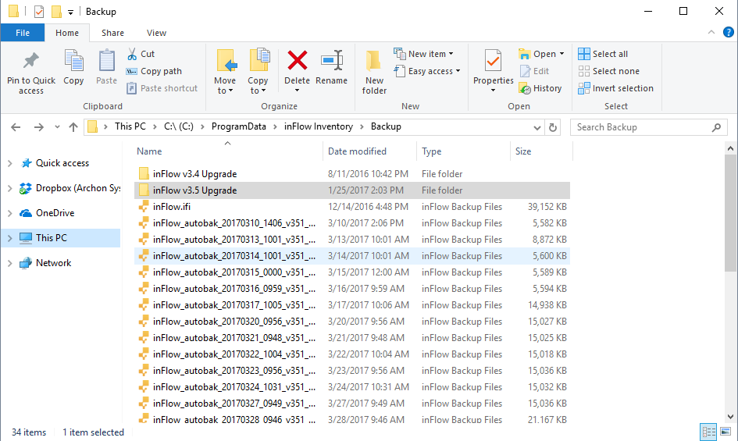Click Copy path
Image resolution: width=738 pixels, height=441 pixels.
point(154,71)
